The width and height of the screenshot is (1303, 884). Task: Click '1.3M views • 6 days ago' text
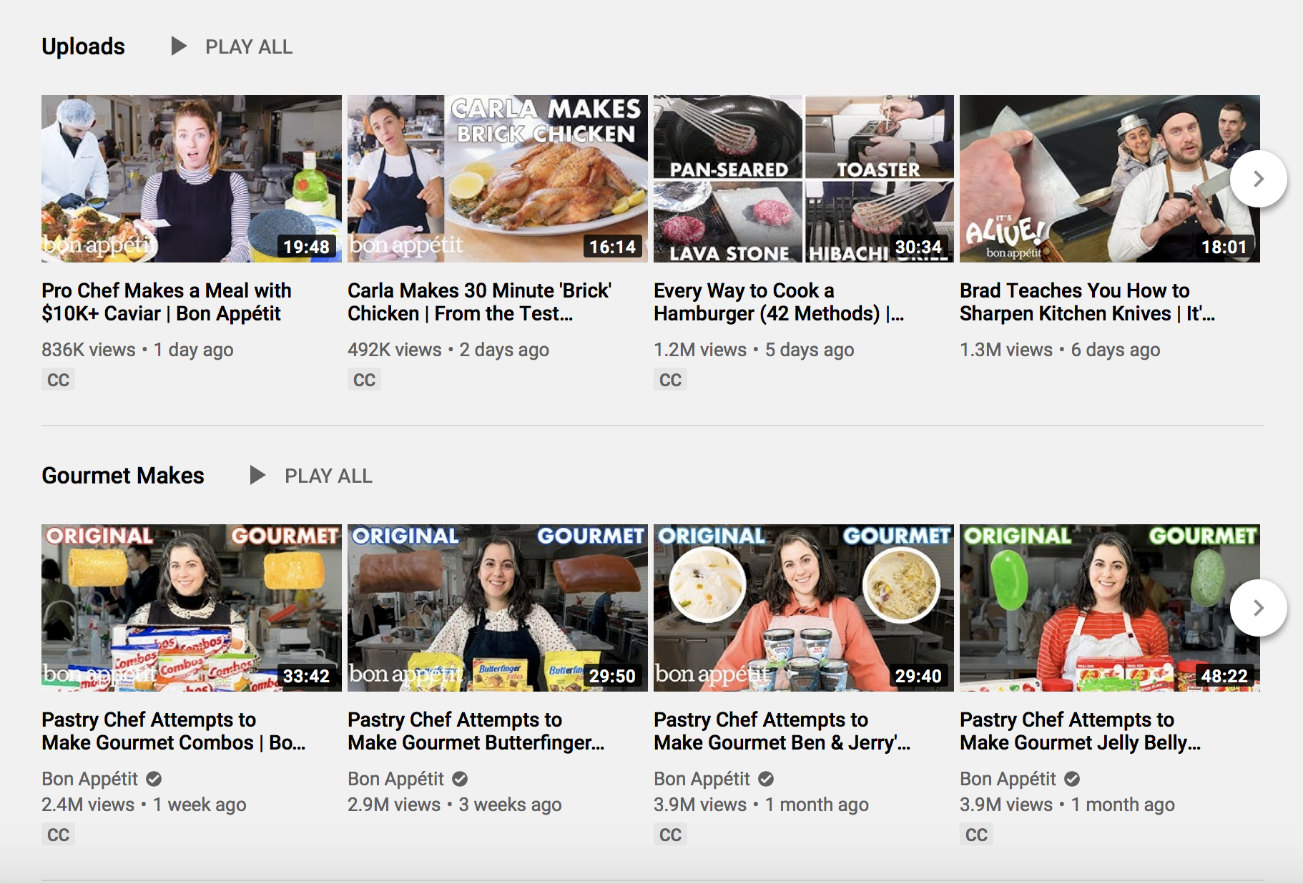(x=1060, y=350)
